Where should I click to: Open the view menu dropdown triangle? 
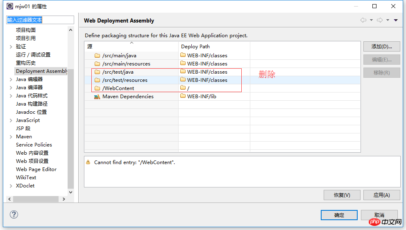point(396,20)
